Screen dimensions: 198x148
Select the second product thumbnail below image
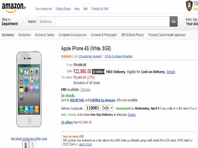(x=33, y=144)
